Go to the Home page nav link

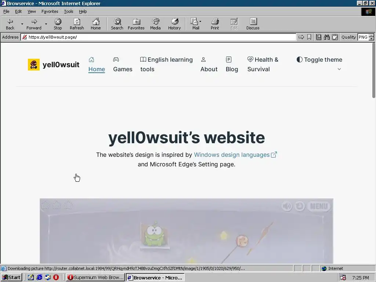[x=97, y=65]
